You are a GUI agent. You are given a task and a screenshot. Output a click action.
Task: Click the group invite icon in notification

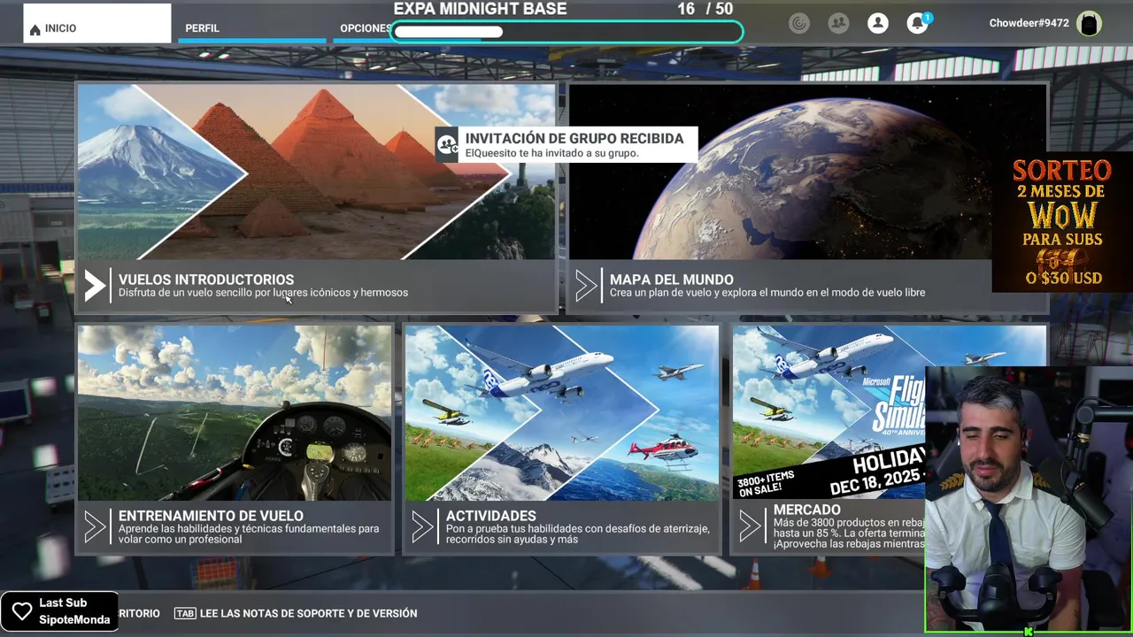point(448,143)
